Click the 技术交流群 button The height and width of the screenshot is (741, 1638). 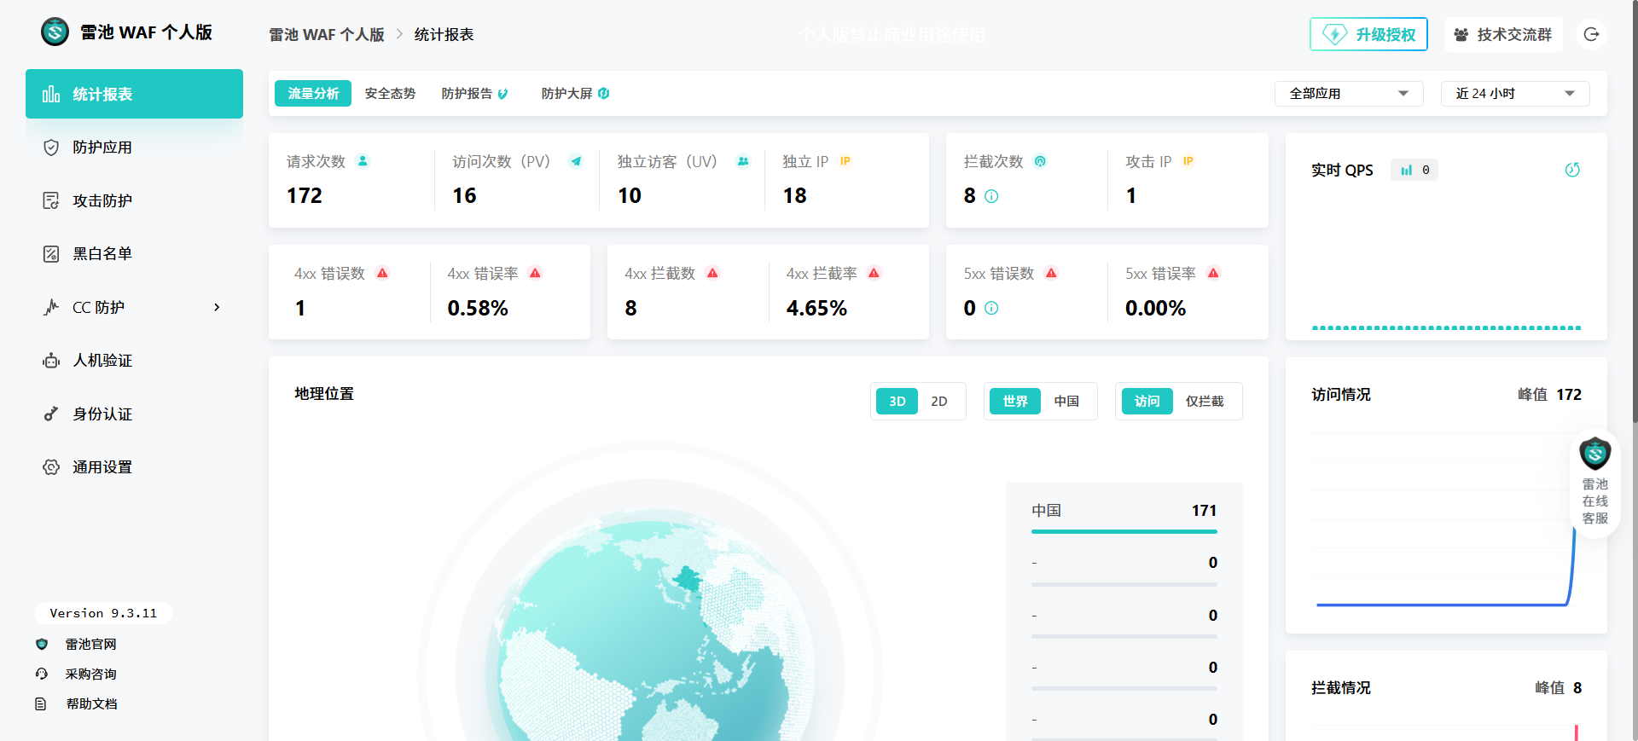tap(1503, 34)
